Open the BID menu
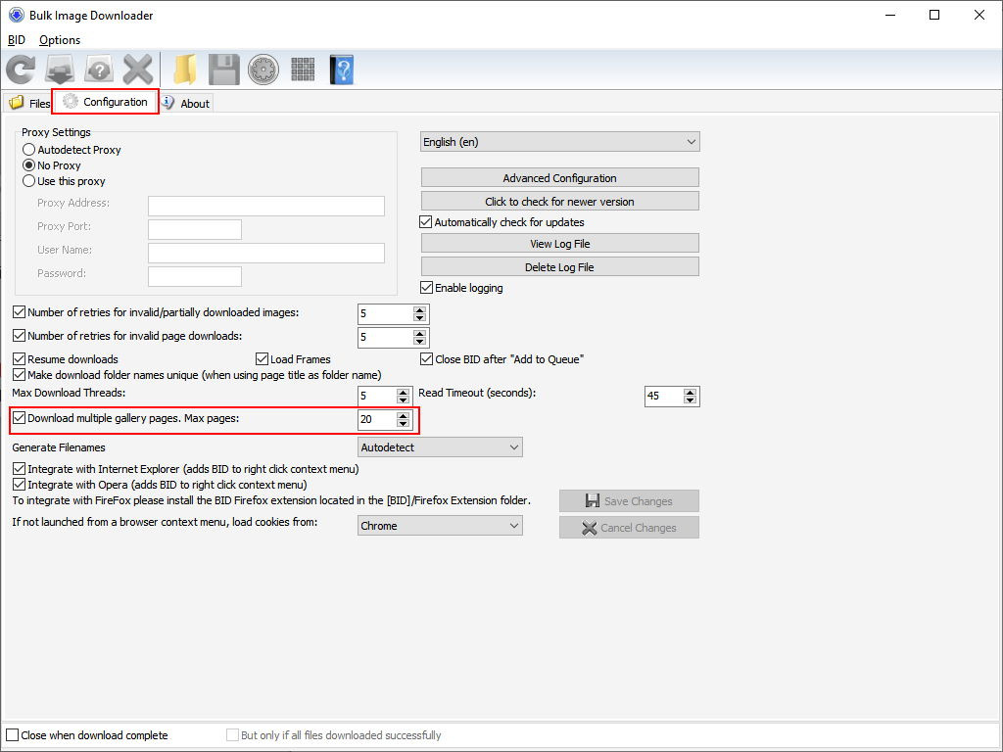Viewport: 1003px width, 752px height. (x=17, y=39)
